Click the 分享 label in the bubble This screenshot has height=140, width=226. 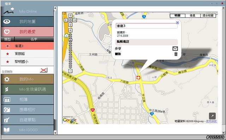click(x=118, y=49)
